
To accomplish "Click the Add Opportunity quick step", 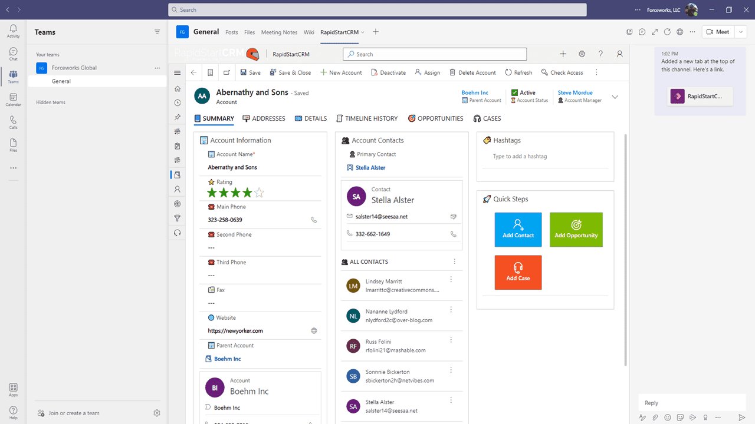I will (x=576, y=230).
